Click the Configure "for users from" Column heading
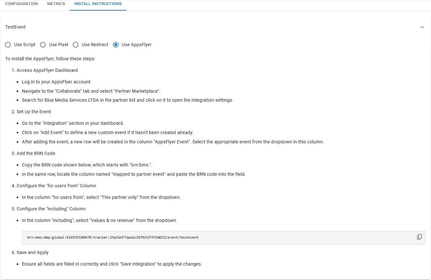Image resolution: width=431 pixels, height=280 pixels. 56,186
